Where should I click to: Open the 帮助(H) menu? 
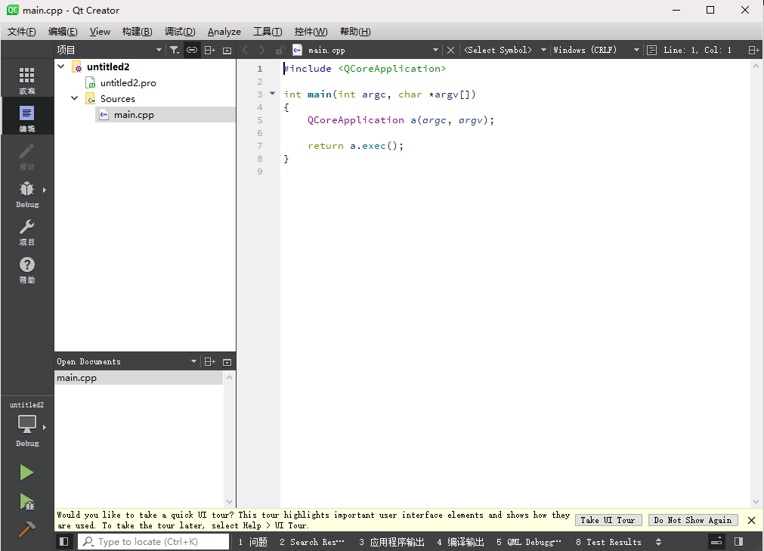[x=355, y=32]
